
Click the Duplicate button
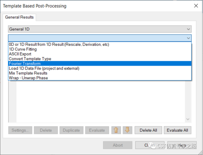[x=71, y=130]
